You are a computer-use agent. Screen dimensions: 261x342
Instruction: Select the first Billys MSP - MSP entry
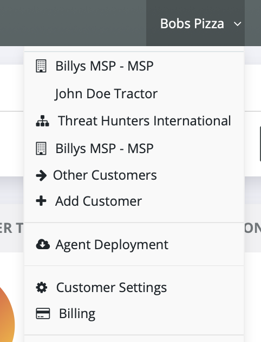tap(134, 66)
